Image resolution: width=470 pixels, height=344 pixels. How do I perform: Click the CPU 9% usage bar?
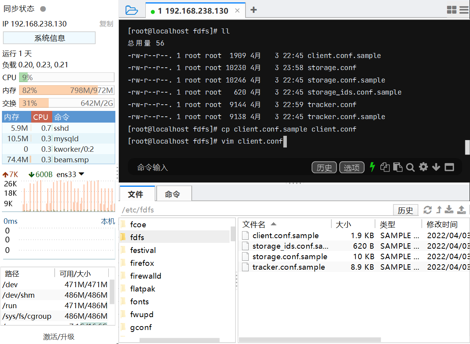(67, 77)
